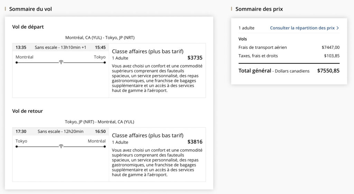Select the $3816 return fare price
Screen dimensions: 354x194
195,142
